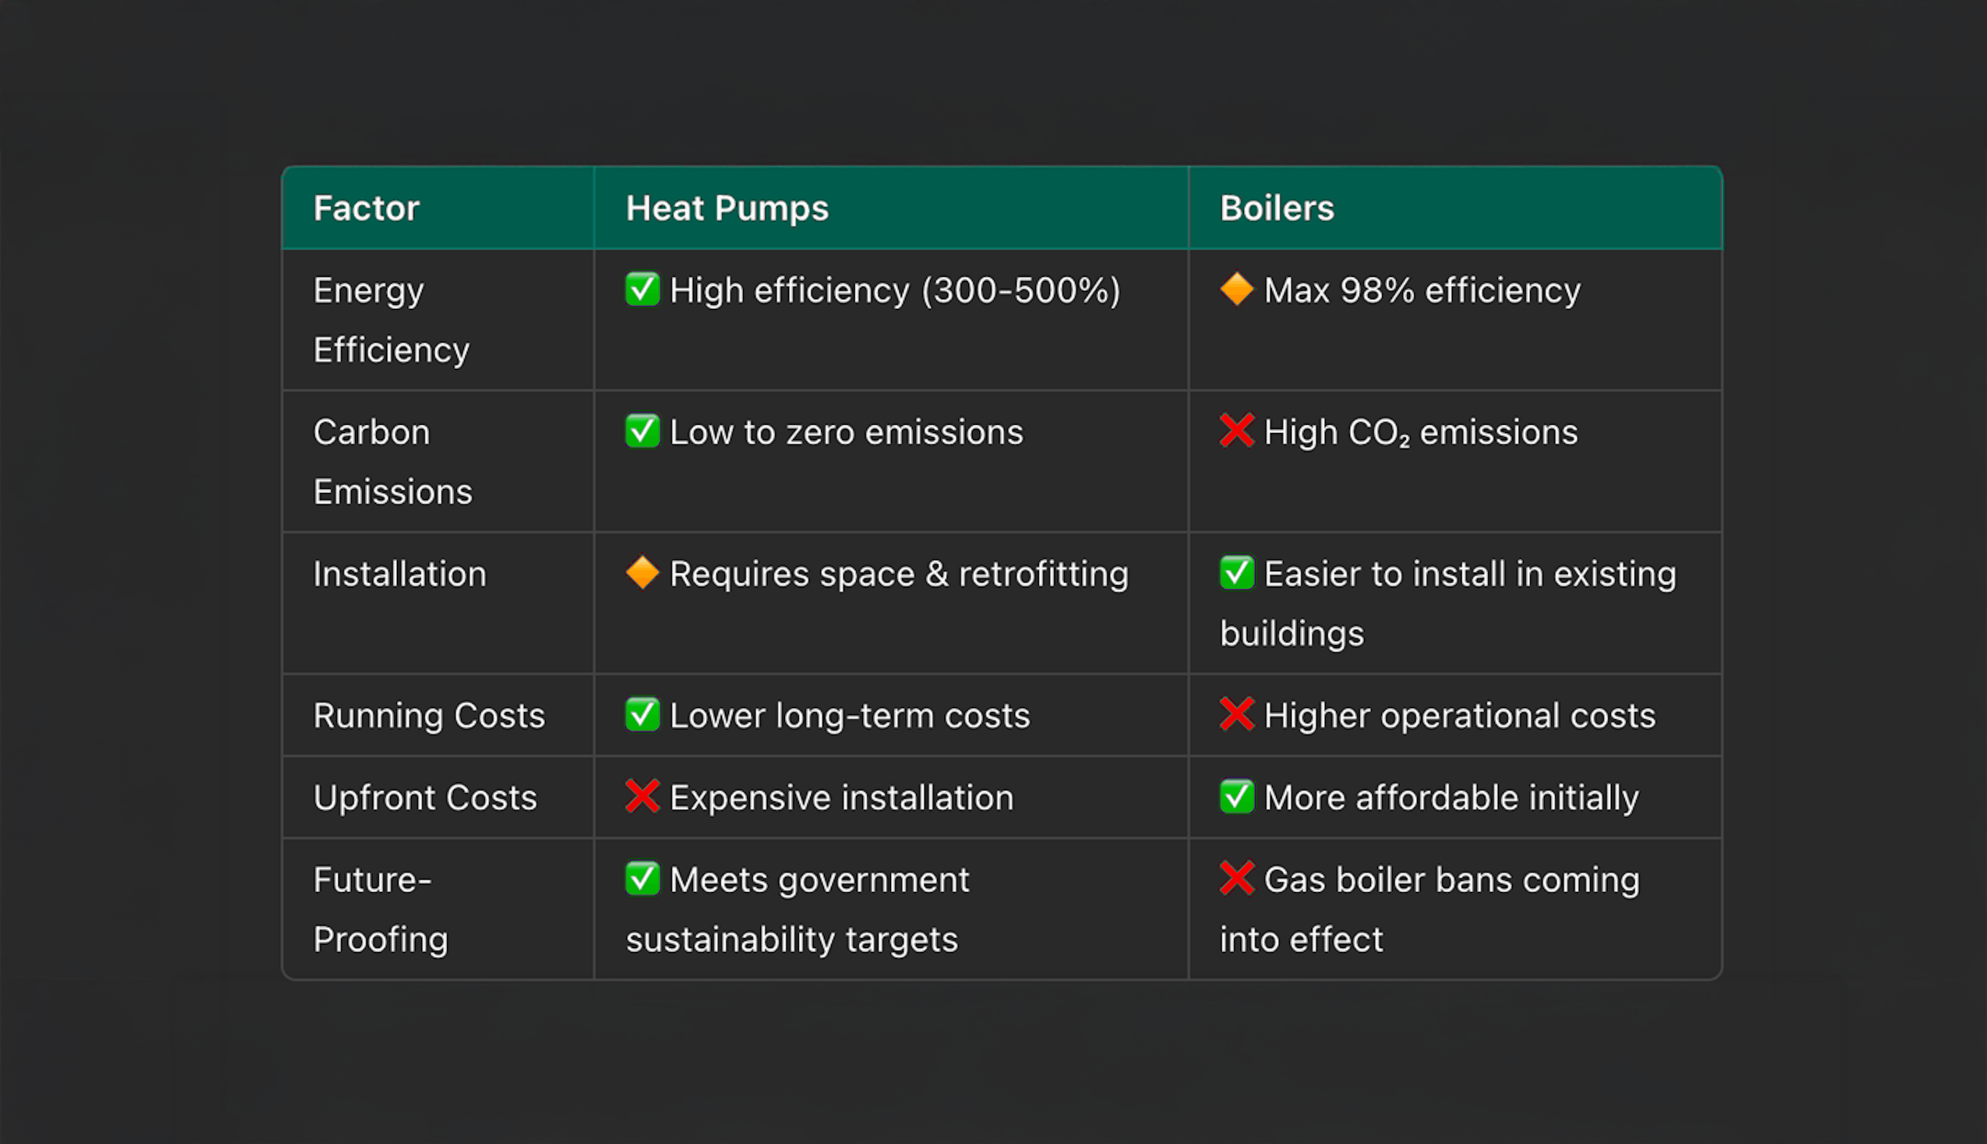Click the green check beside Low to zero emissions

click(642, 430)
